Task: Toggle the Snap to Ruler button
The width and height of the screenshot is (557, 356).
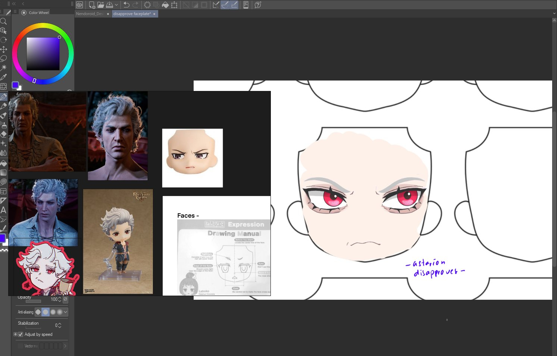Action: click(x=216, y=5)
